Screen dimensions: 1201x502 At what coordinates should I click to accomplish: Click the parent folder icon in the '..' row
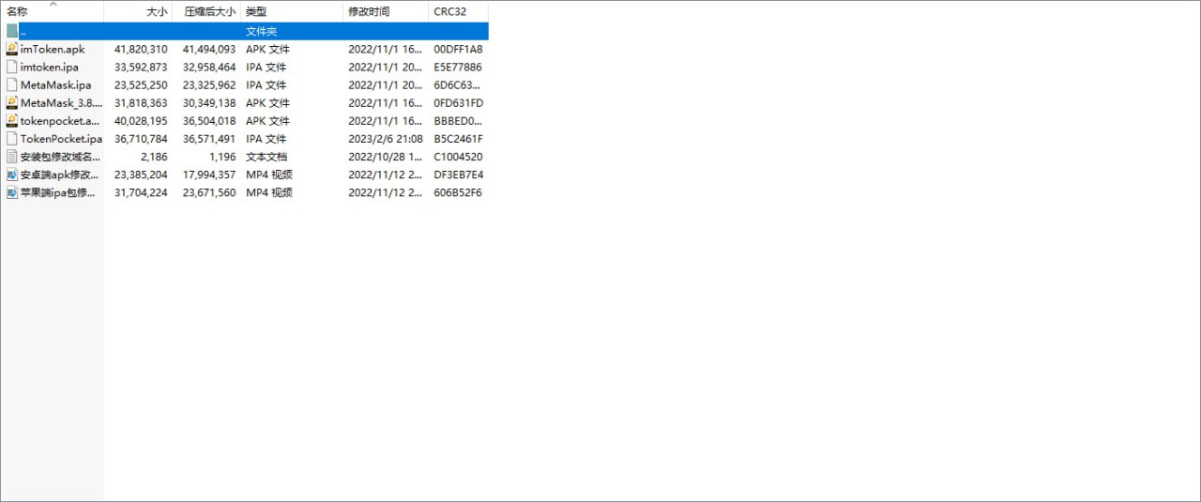[11, 31]
